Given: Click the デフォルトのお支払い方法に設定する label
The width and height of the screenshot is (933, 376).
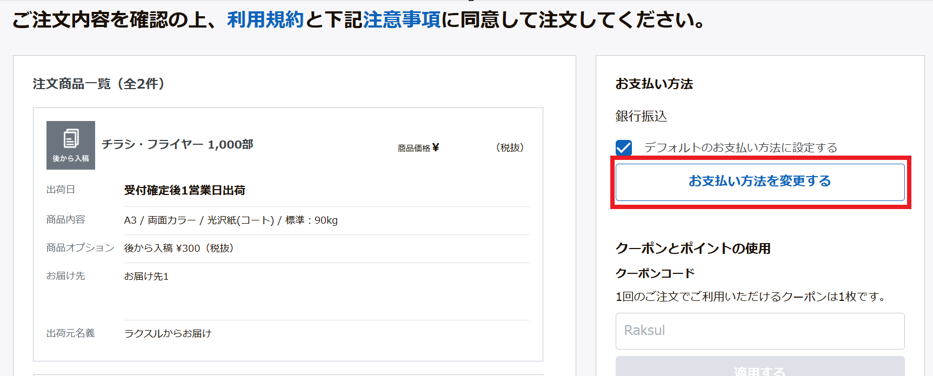Looking at the screenshot, I should [741, 147].
